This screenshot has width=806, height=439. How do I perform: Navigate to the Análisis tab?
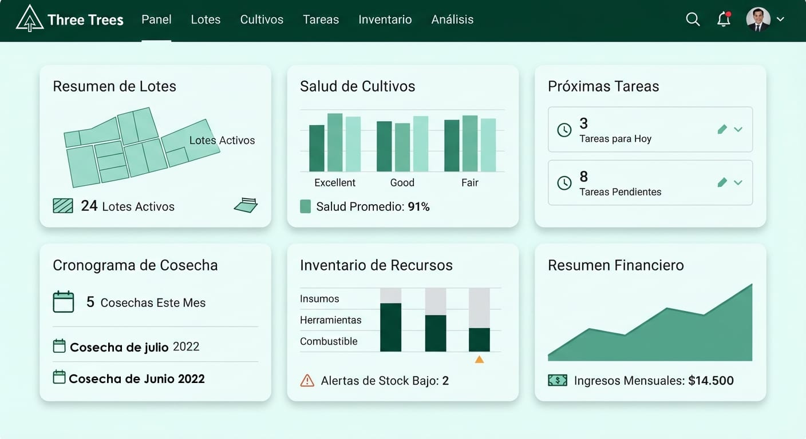tap(452, 19)
